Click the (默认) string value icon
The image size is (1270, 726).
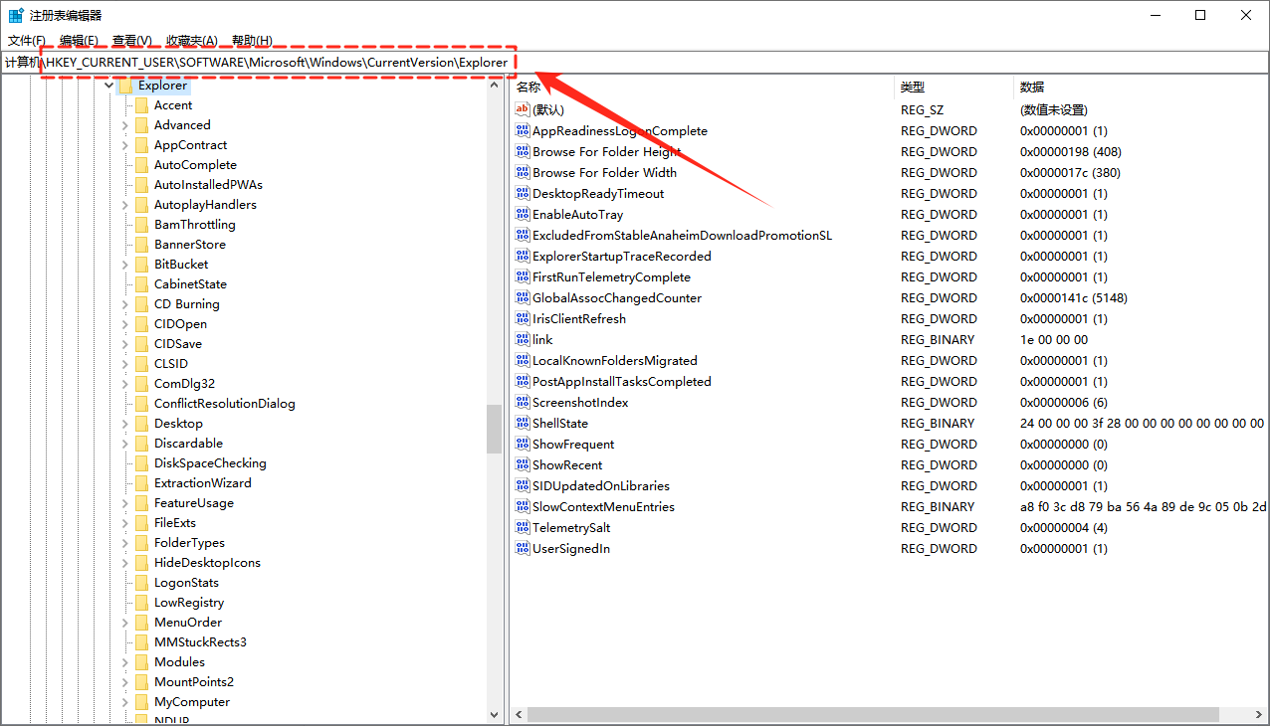pos(523,109)
